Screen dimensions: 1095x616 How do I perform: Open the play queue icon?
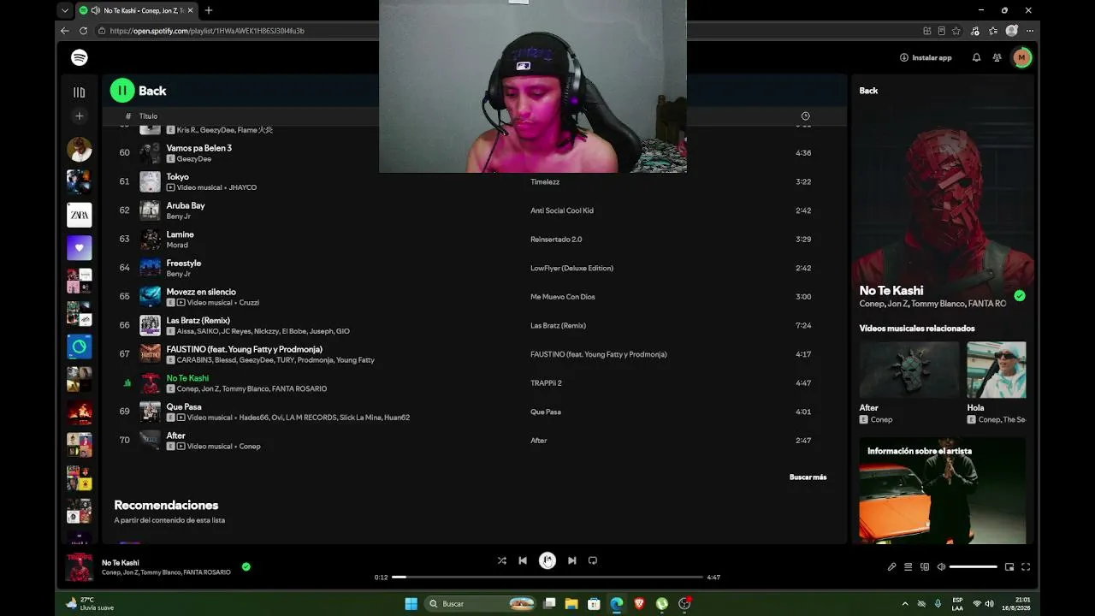coord(909,566)
